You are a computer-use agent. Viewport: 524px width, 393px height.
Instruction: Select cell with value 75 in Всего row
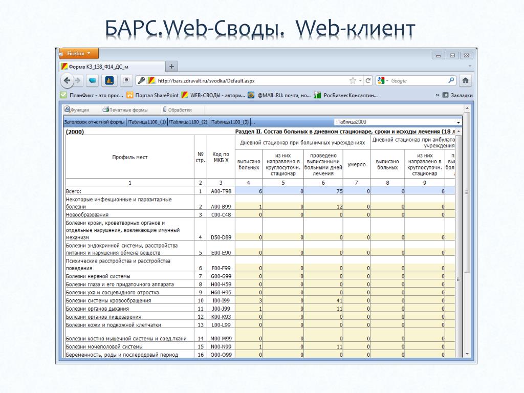(323, 191)
